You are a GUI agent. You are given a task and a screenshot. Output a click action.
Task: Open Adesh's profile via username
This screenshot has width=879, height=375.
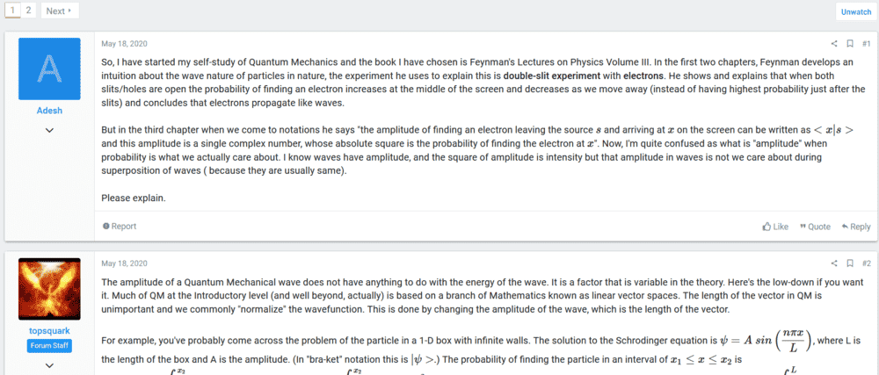[49, 112]
